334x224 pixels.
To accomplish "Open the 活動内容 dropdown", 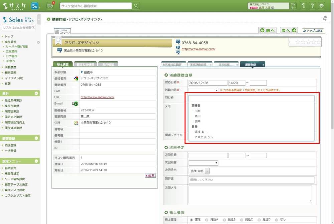I will point(203,90).
